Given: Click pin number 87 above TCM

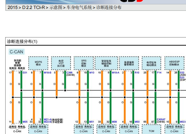Looking at the screenshot, I should click(x=153, y=122).
